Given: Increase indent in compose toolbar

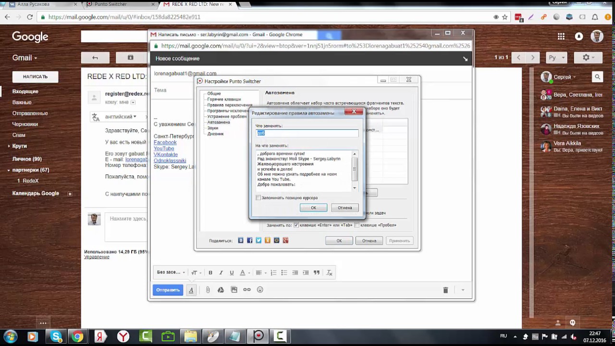Looking at the screenshot, I should 306,272.
